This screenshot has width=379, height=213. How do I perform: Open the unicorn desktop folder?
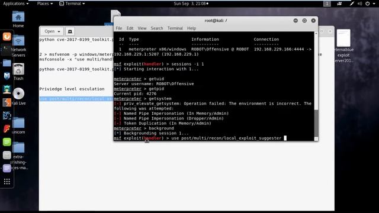(18, 125)
